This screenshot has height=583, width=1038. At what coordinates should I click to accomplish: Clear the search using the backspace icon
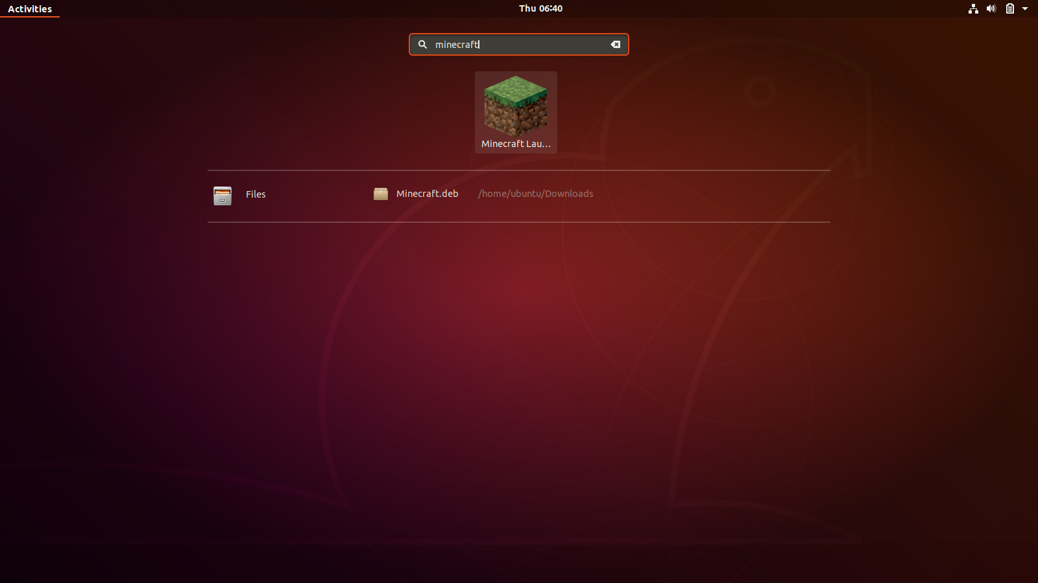click(x=614, y=44)
